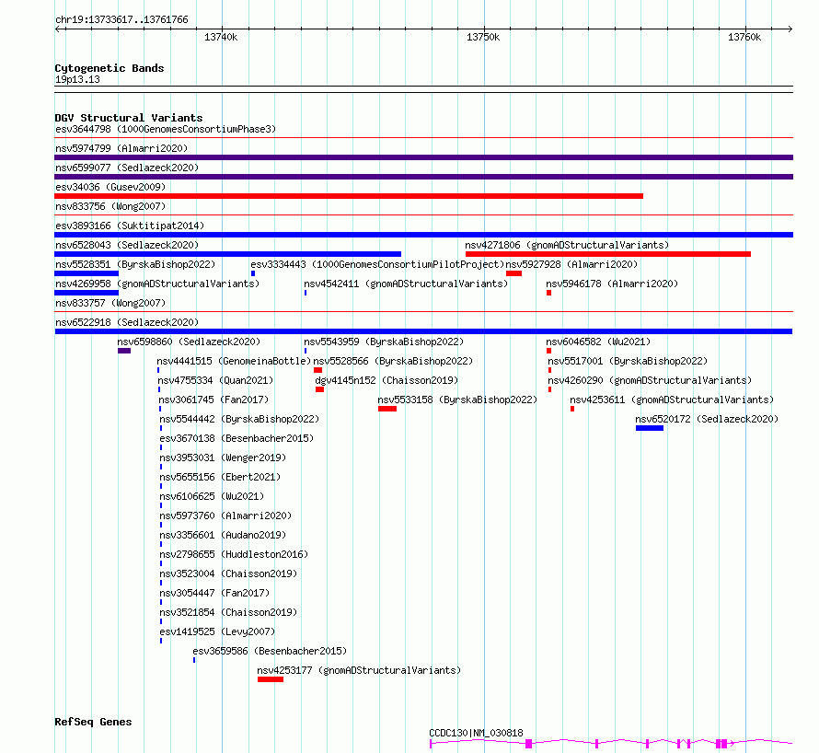Open esv3670138 Besenbacher2015 variant
819x753 pixels.
coord(236,438)
